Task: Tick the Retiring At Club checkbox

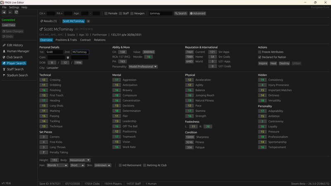Action: pyautogui.click(x=144, y=165)
